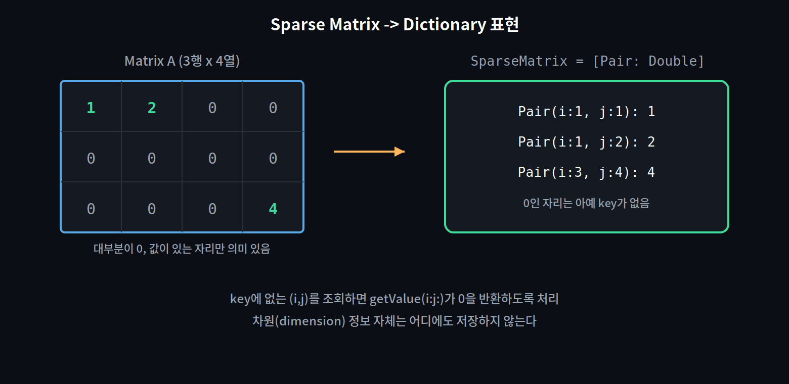Click the getValue(i:j:) explanation line
789x384 pixels.
coord(394,299)
